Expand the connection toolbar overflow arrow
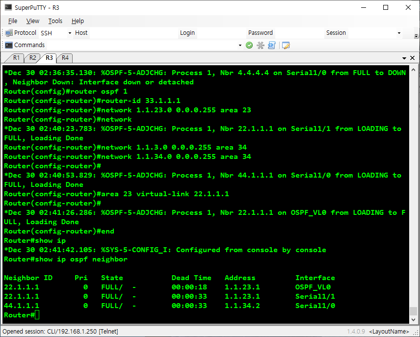The width and height of the screenshot is (420, 337). pos(416,36)
